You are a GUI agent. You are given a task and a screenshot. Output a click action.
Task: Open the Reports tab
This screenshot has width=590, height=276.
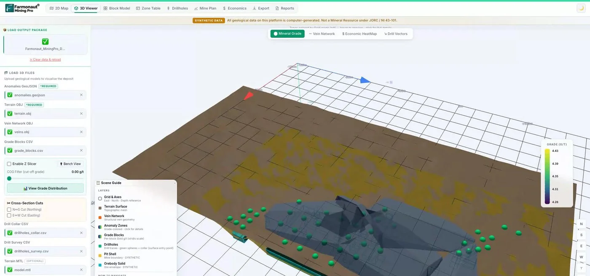click(285, 8)
